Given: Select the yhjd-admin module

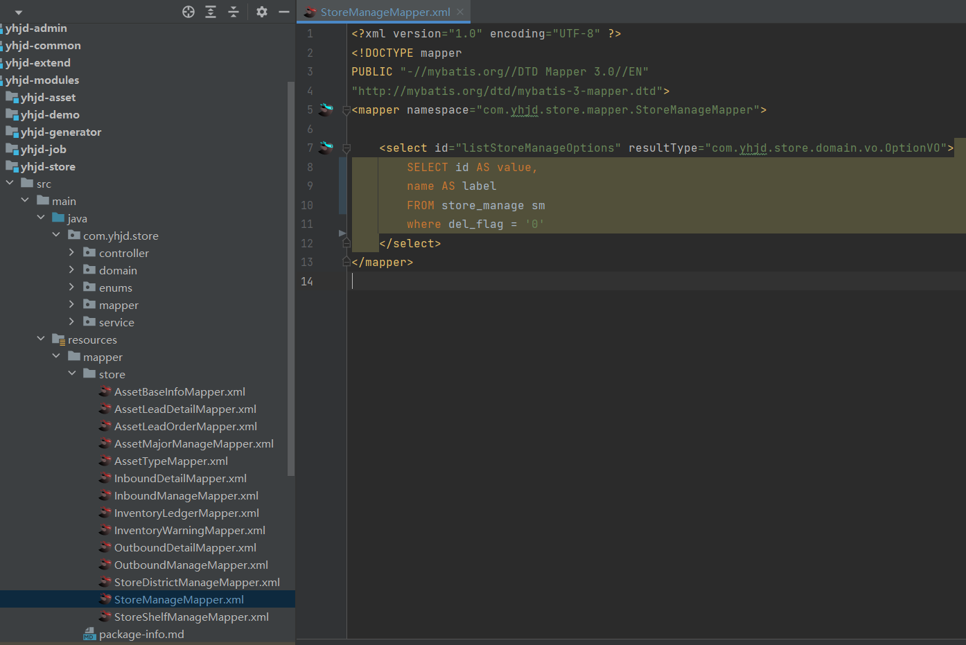Looking at the screenshot, I should [x=36, y=28].
